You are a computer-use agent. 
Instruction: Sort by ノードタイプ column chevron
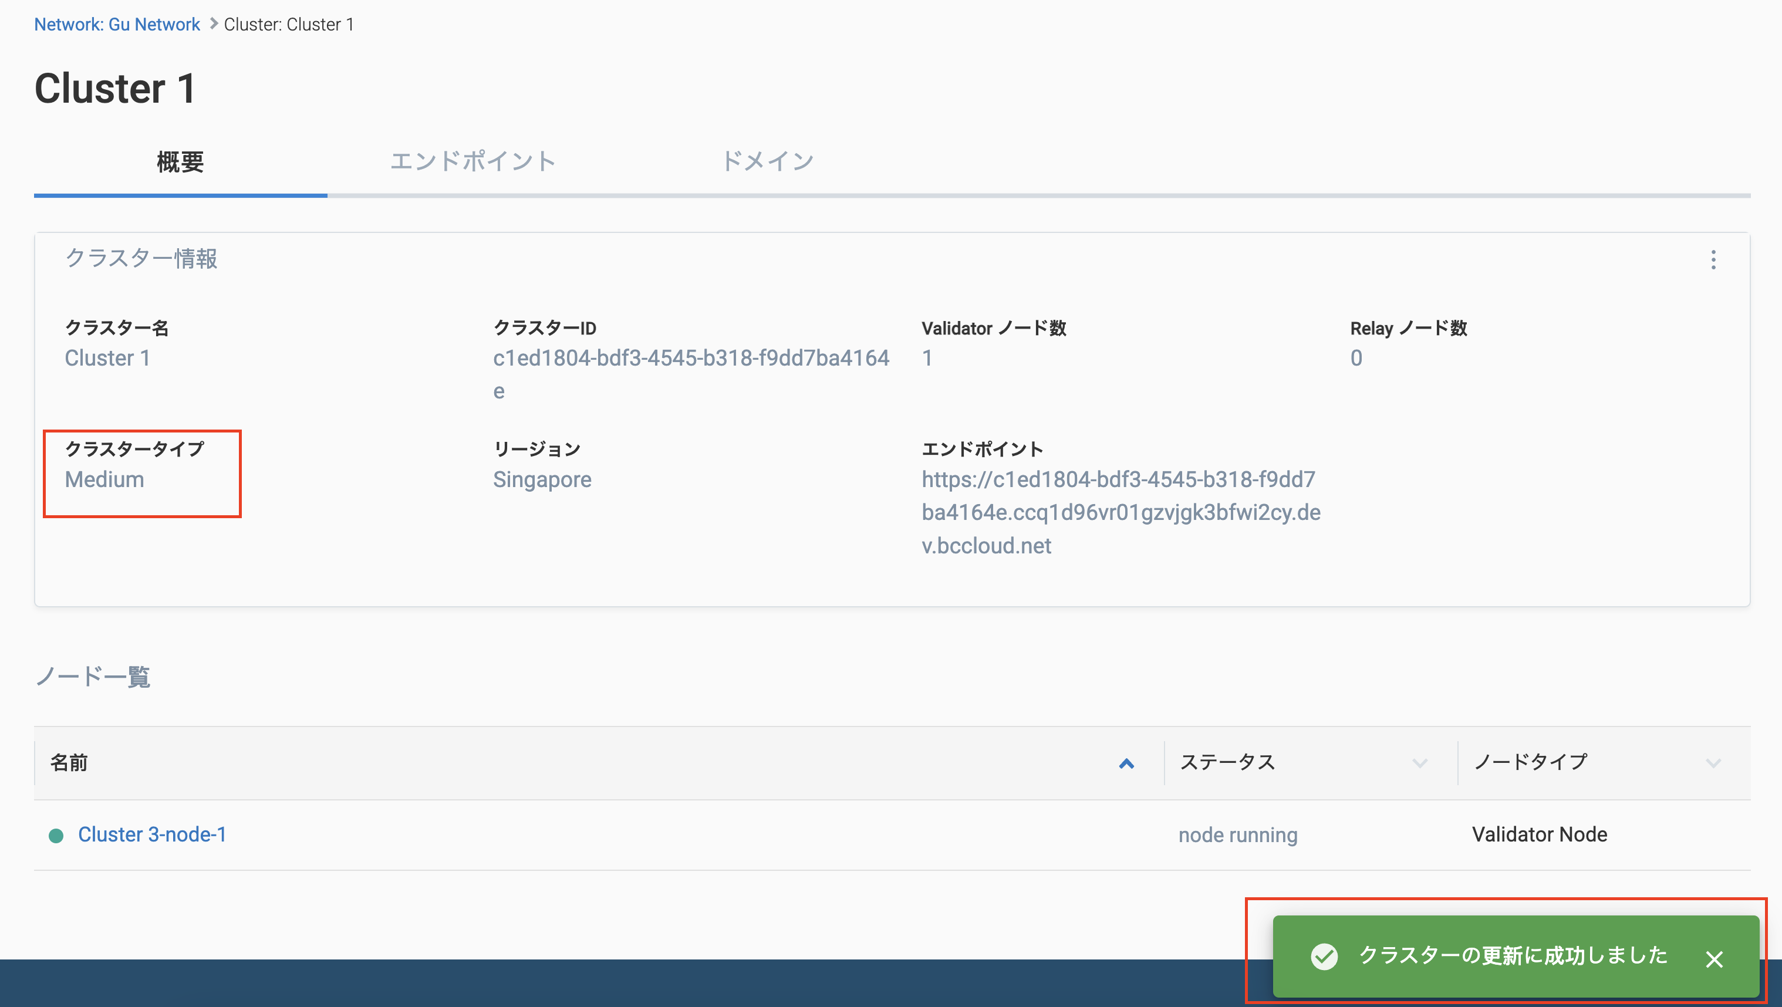(x=1713, y=763)
